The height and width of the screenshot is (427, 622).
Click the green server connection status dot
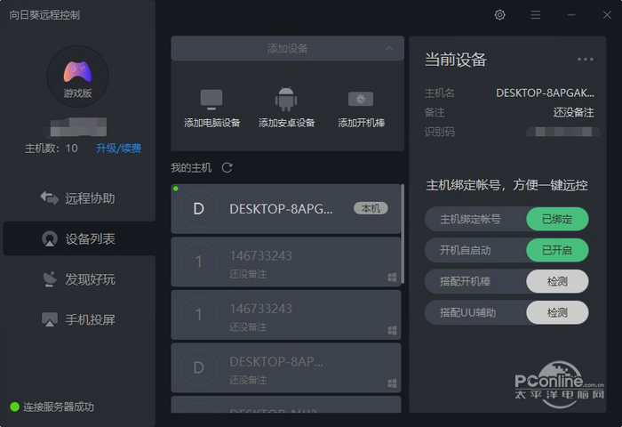click(x=15, y=407)
